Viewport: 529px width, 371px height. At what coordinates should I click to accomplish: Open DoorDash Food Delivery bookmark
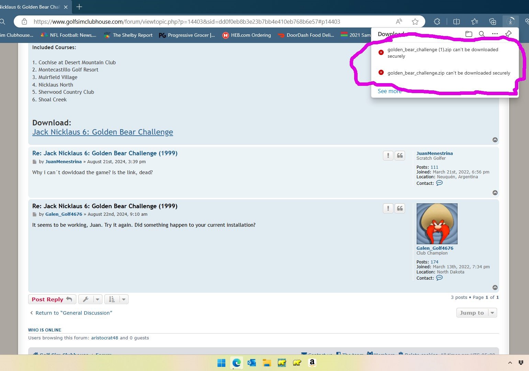tap(306, 35)
